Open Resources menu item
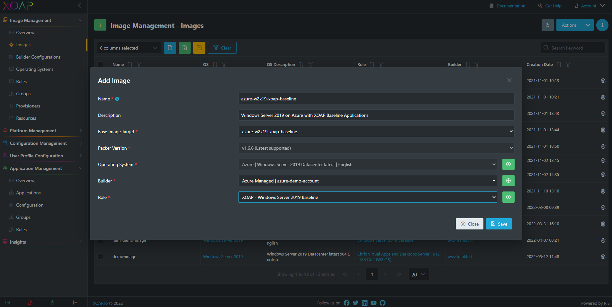 coord(26,118)
